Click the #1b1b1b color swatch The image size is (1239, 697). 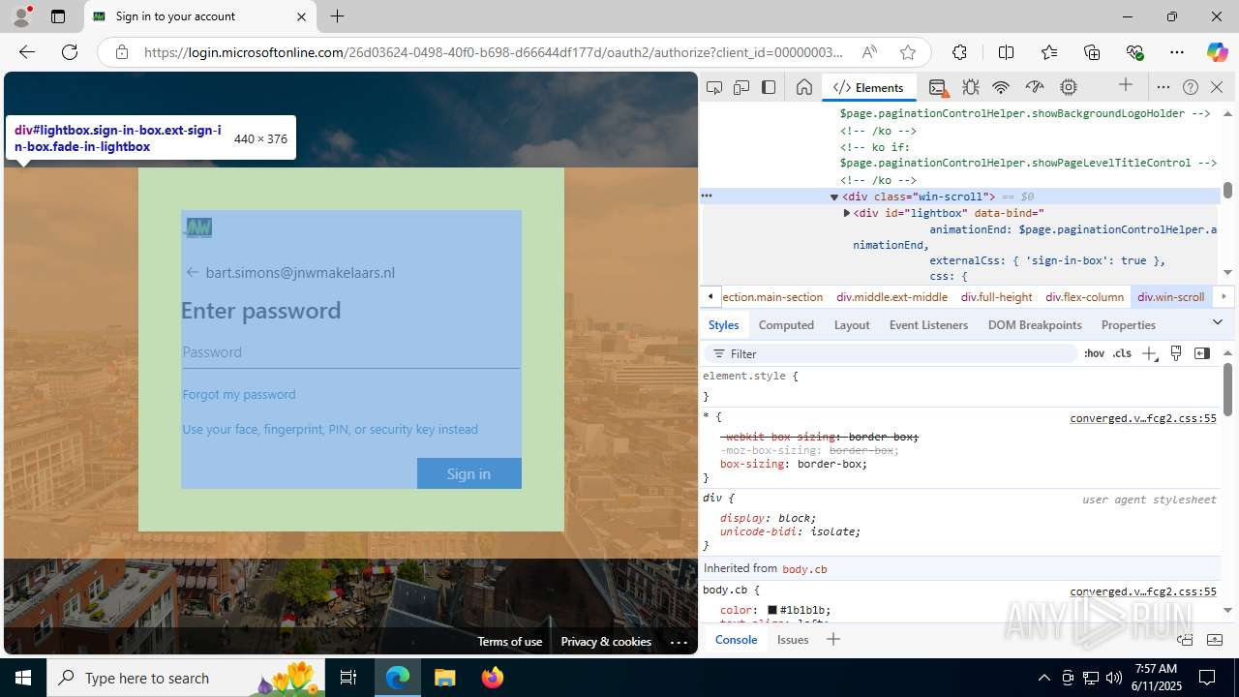pyautogui.click(x=772, y=611)
